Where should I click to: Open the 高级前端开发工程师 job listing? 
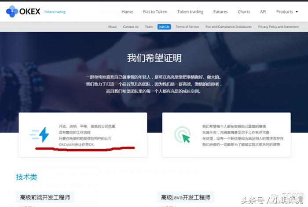pyautogui.click(x=45, y=197)
